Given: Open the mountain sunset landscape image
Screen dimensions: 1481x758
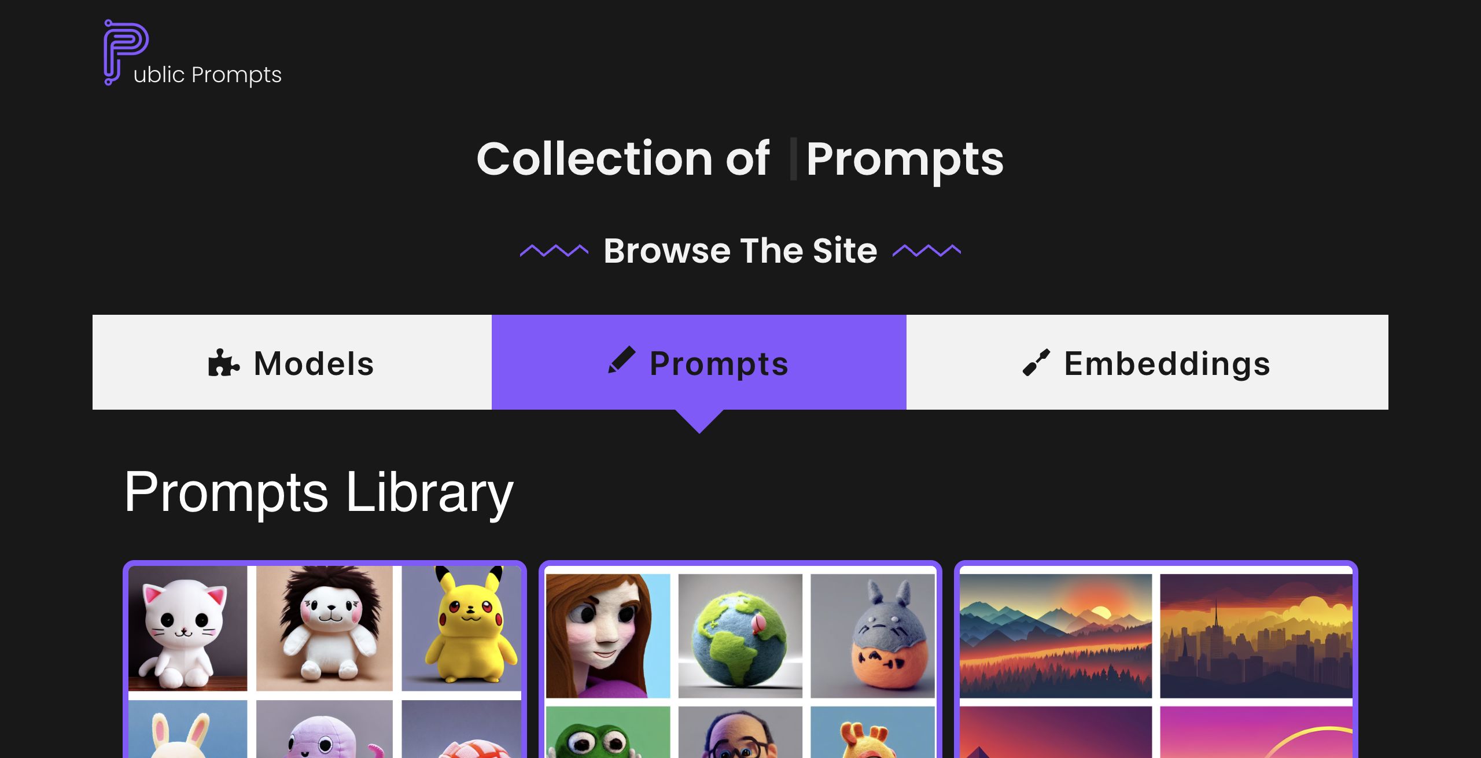Looking at the screenshot, I should (x=1056, y=636).
